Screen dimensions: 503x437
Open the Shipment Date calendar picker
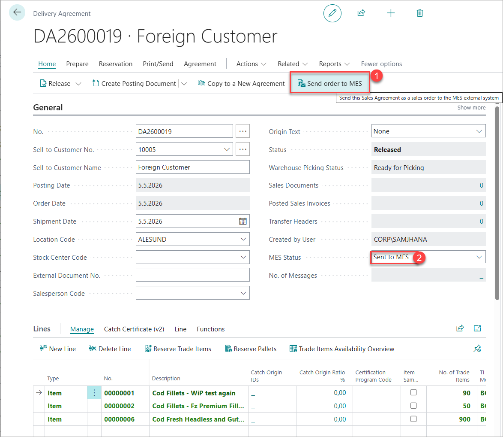(243, 221)
